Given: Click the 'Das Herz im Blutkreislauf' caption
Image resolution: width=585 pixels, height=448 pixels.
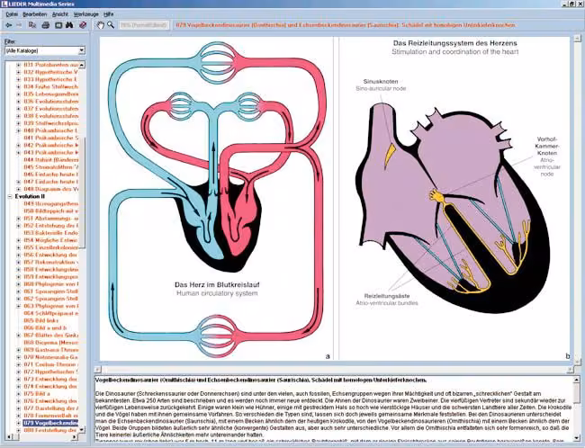Looking at the screenshot, I should (217, 284).
